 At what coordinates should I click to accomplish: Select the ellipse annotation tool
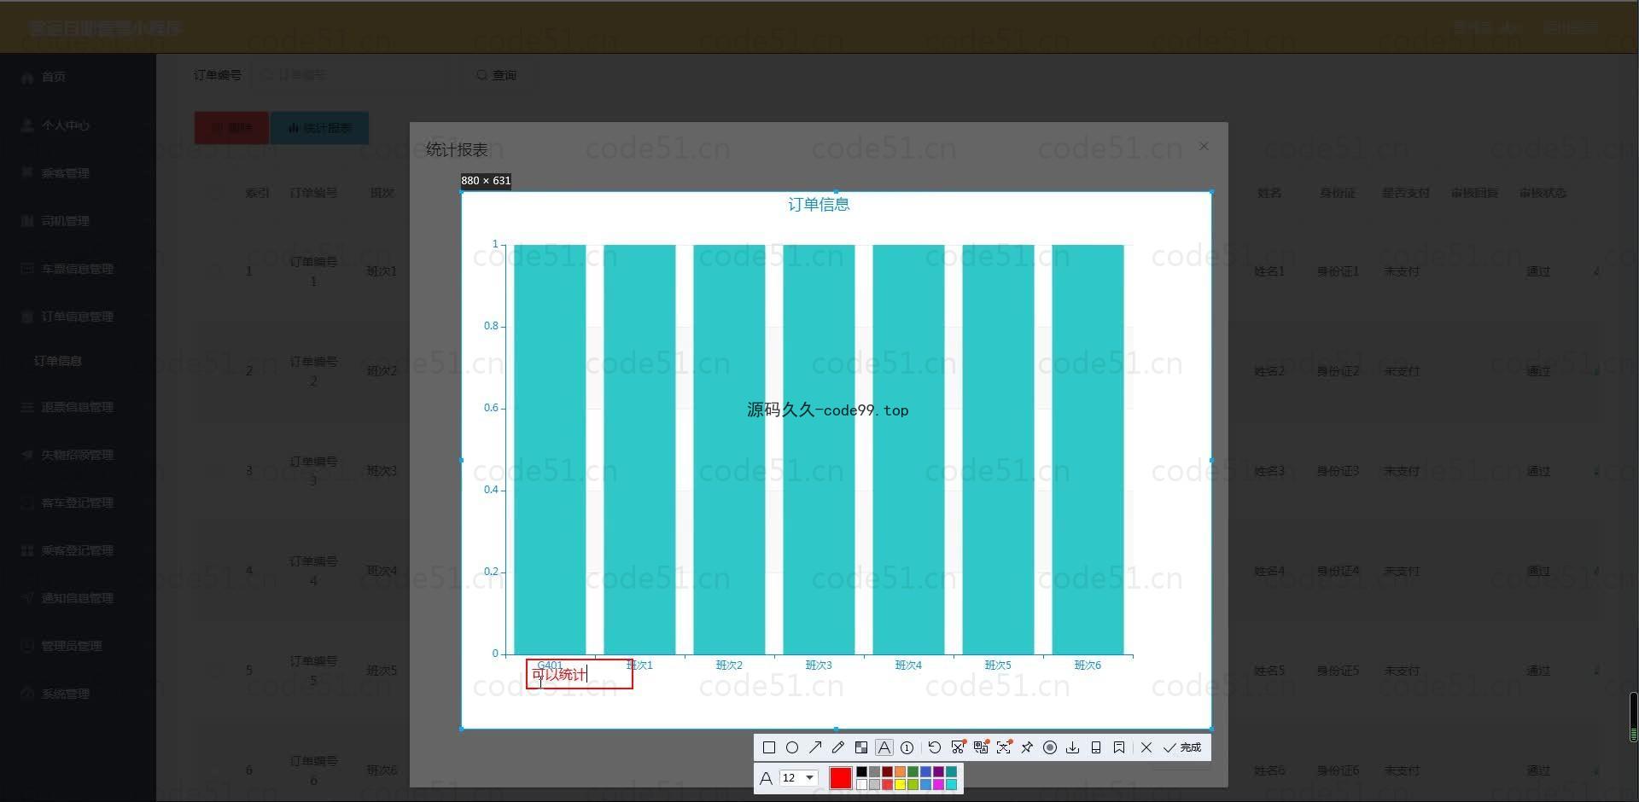tap(792, 747)
